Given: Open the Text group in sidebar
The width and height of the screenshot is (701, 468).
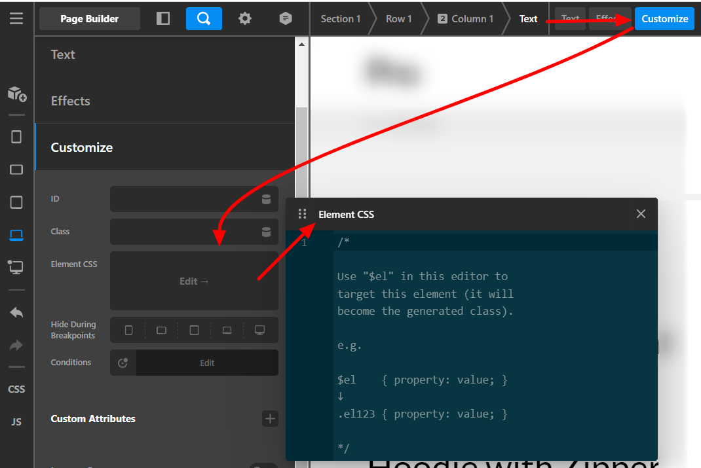Looking at the screenshot, I should pos(164,54).
